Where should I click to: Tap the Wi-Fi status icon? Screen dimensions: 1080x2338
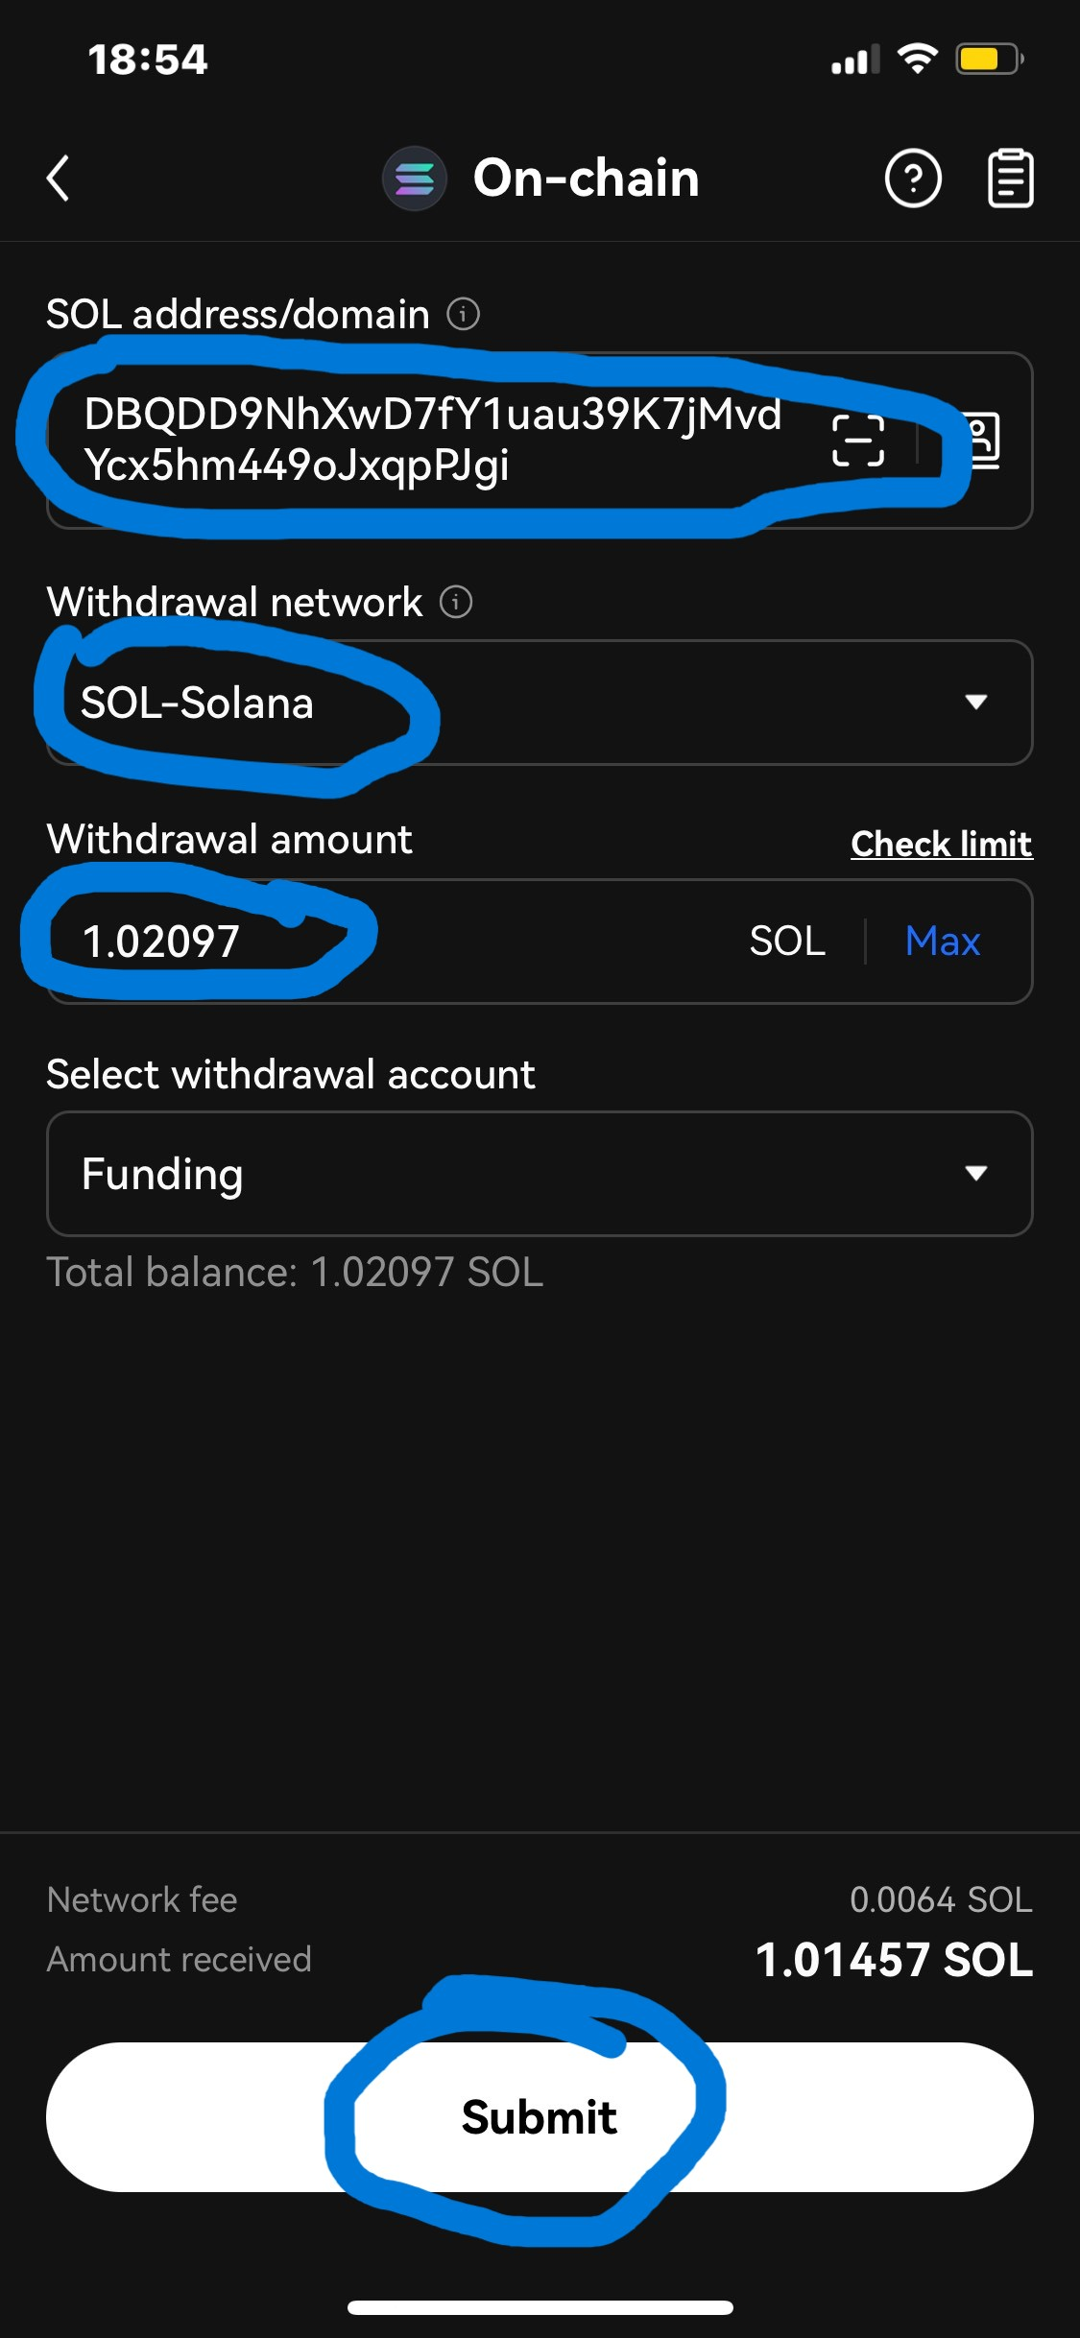(x=917, y=60)
